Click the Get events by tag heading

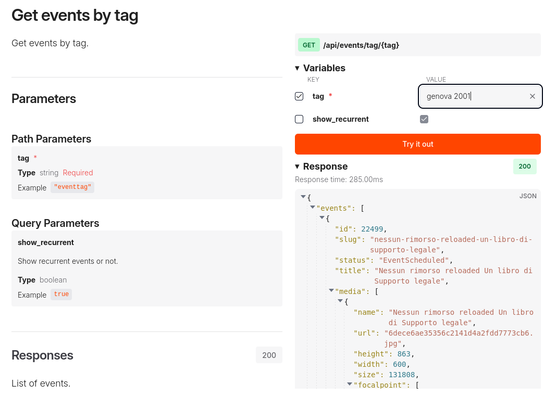(x=75, y=15)
